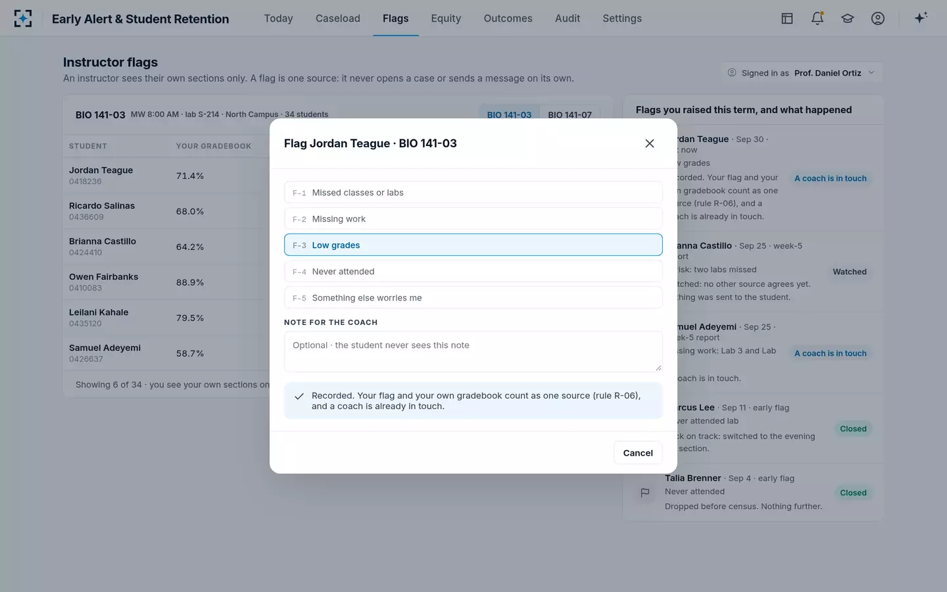Click the 88.9% gradebook value
Image resolution: width=947 pixels, height=592 pixels.
[x=190, y=282]
